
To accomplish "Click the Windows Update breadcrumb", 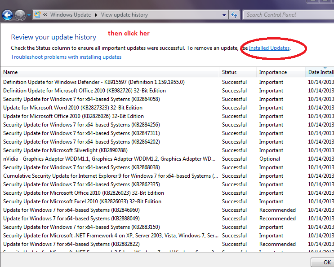I will click(71, 15).
